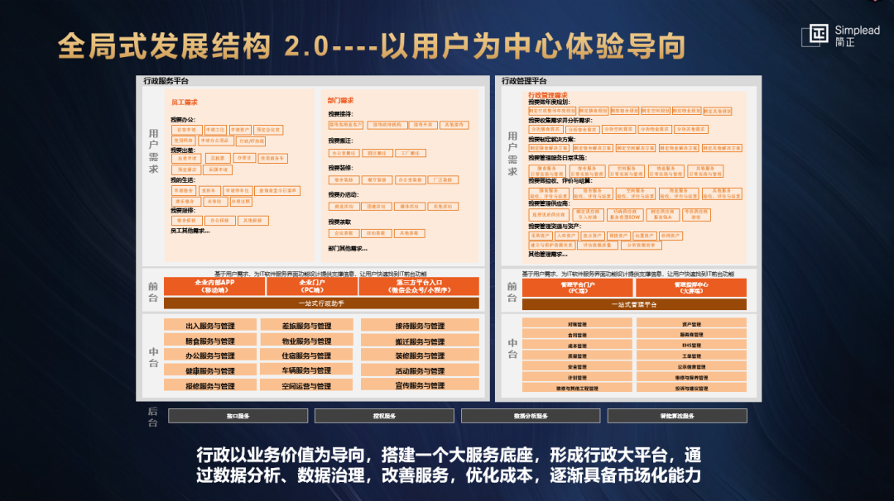This screenshot has height=501, width=894.
Task: Click the 质量管理 box
Action: point(577,355)
